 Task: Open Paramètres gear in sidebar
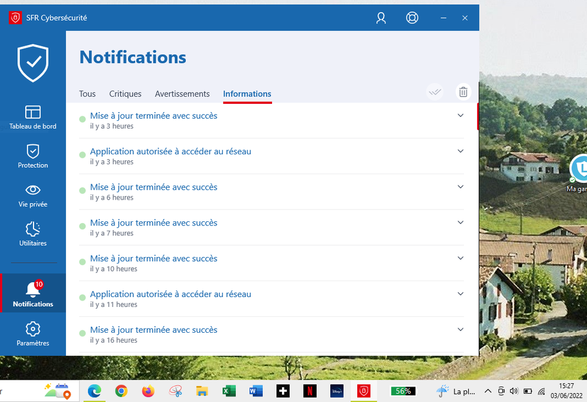(33, 334)
